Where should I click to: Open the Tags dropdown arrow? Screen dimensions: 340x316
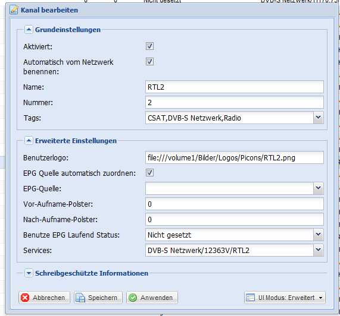tap(319, 118)
